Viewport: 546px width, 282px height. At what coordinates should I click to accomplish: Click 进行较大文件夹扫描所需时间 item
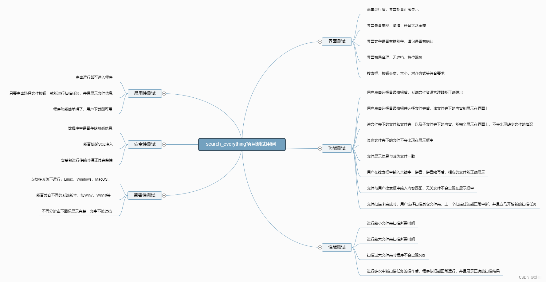[391, 239]
